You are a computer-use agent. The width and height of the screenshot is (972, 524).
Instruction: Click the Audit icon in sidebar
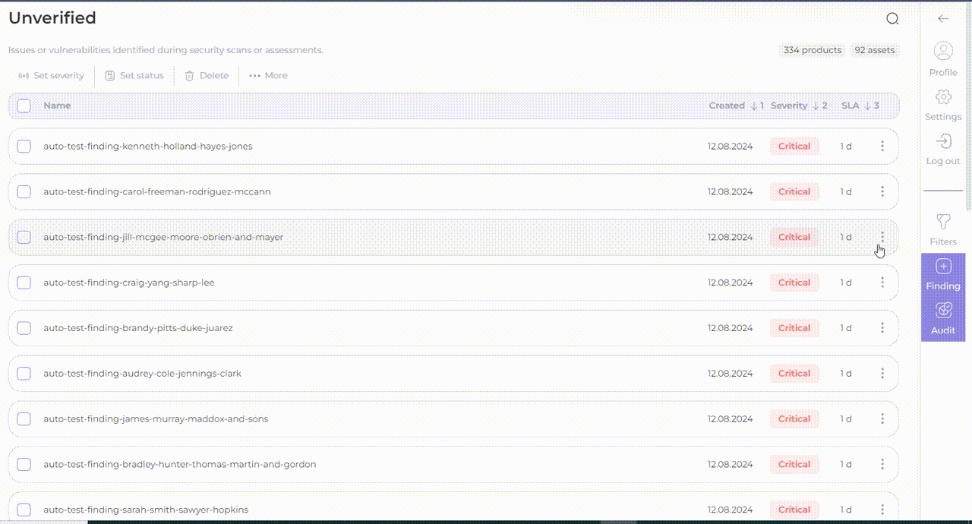943,311
